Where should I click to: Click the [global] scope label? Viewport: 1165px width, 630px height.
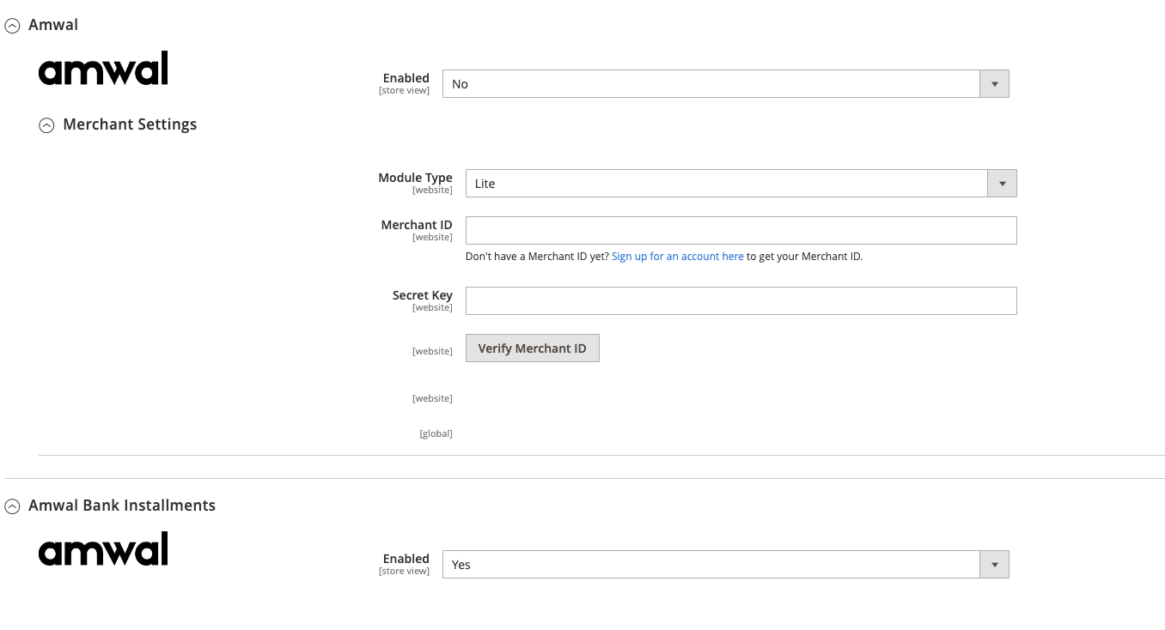(436, 433)
